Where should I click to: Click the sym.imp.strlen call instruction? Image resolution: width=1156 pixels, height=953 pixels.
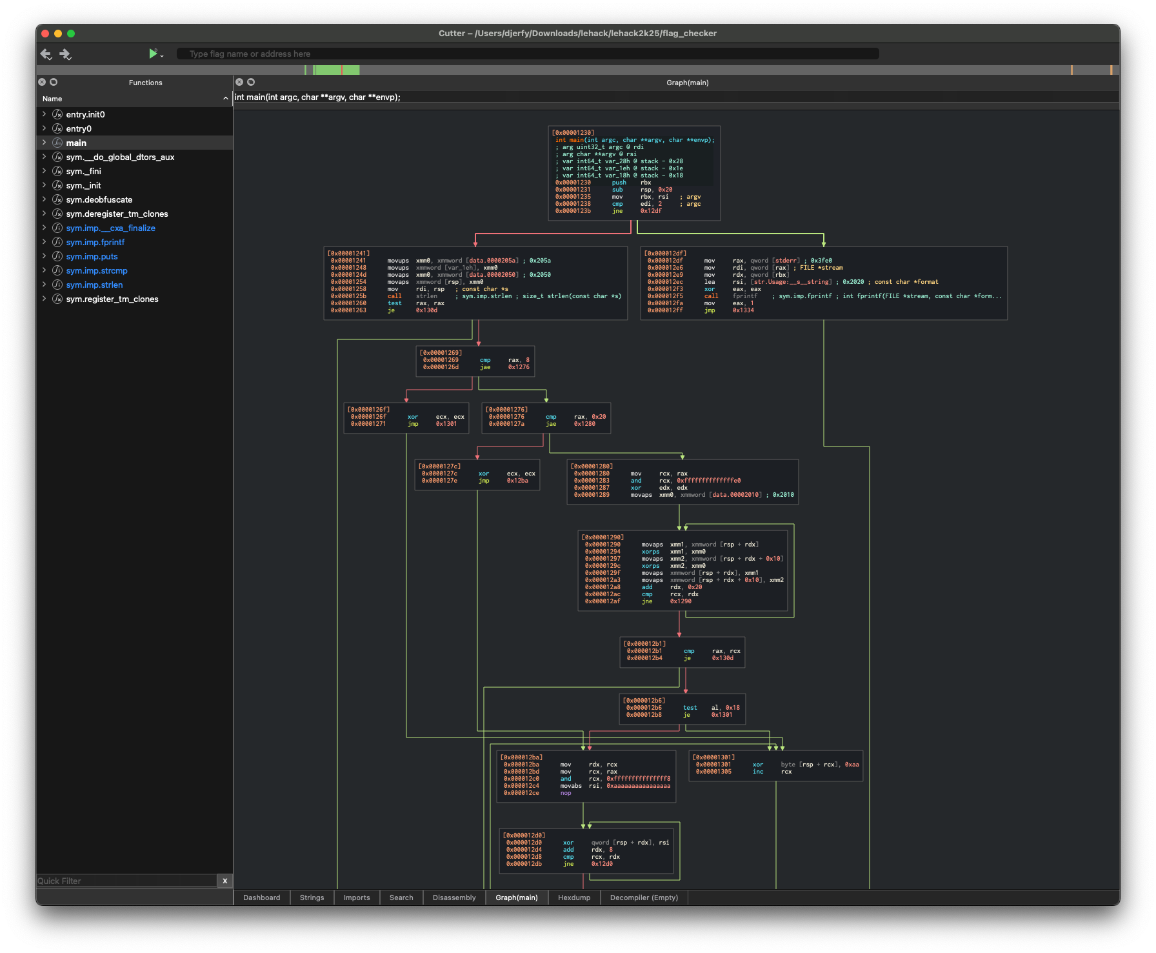[x=476, y=296]
